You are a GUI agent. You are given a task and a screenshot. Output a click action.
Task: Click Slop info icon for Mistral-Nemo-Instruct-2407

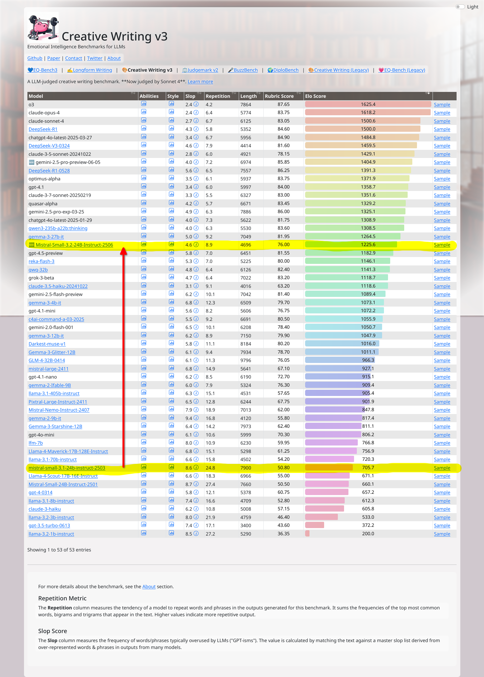196,410
